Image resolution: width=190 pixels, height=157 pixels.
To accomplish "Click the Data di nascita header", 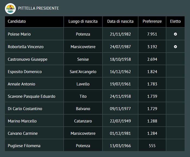I will 120,21.
